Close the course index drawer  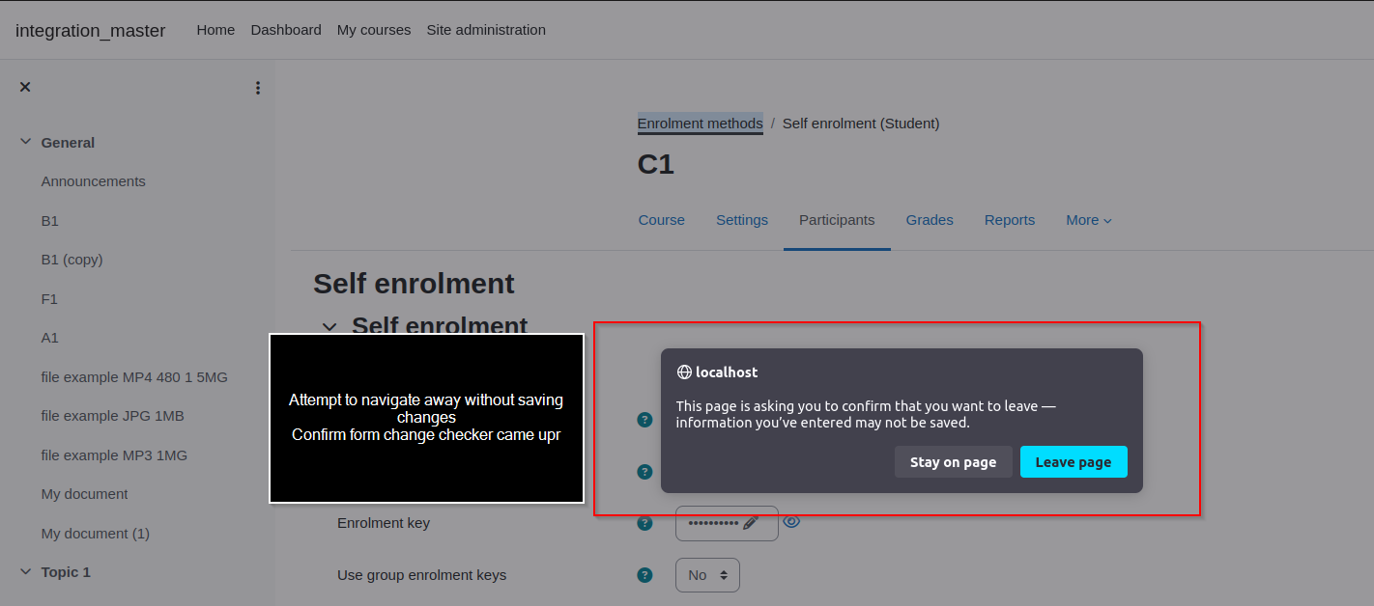tap(25, 87)
